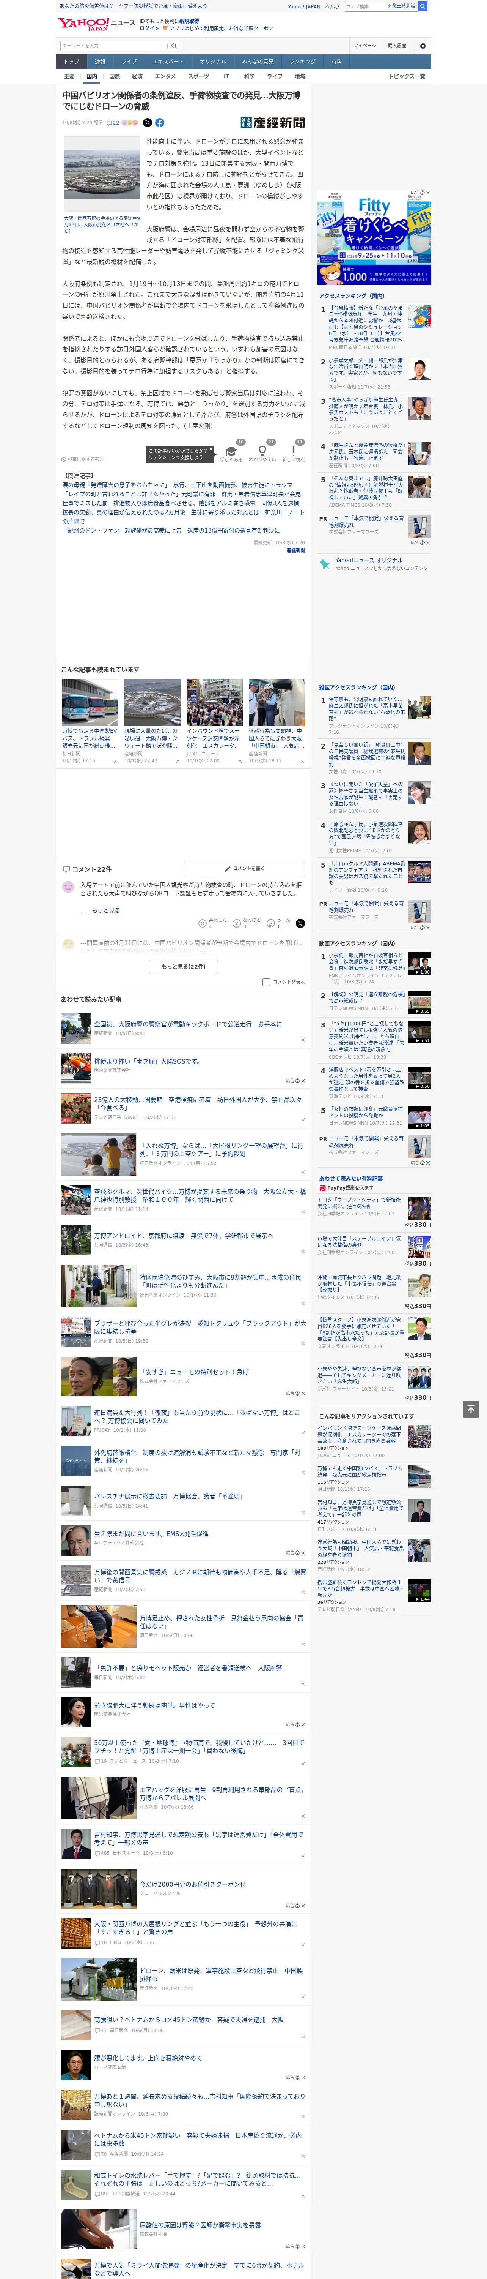Click the ヘルプ link at top

332,6
